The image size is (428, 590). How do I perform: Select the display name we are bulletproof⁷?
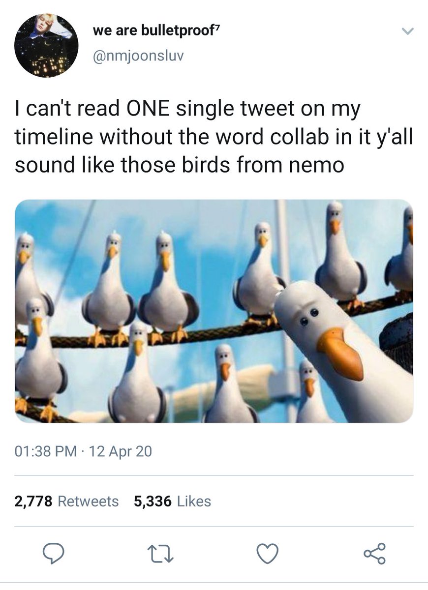pyautogui.click(x=156, y=31)
